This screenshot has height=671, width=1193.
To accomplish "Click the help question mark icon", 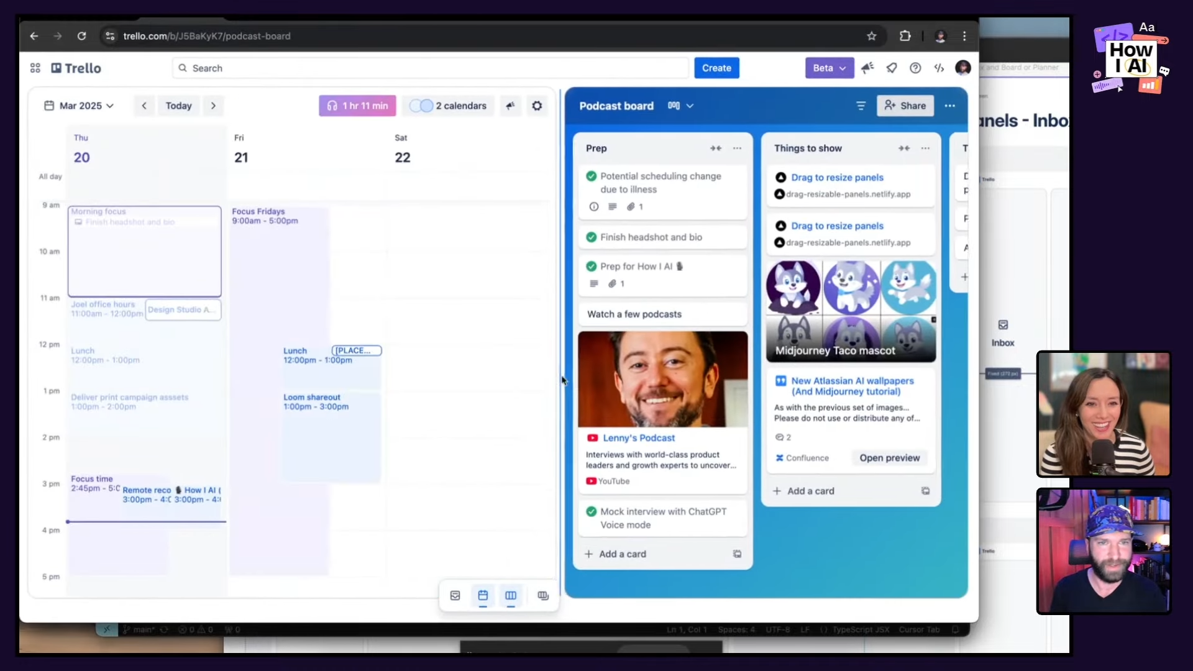I will pyautogui.click(x=915, y=68).
